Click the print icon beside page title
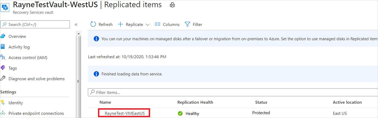 pyautogui.click(x=172, y=5)
